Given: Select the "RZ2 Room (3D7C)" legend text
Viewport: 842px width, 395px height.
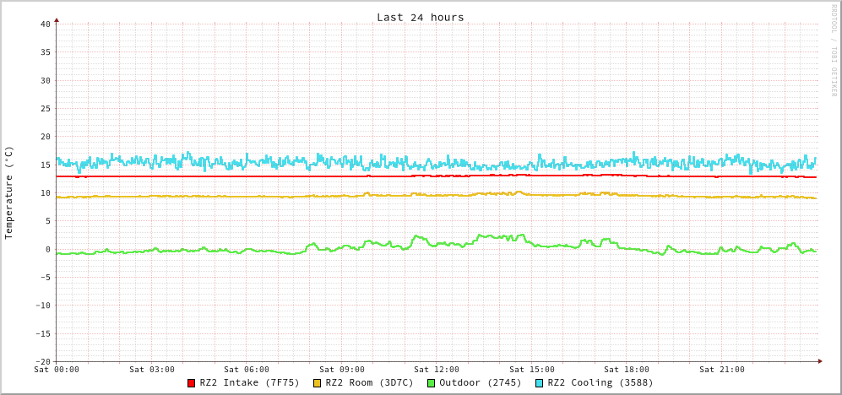Looking at the screenshot, I should click(369, 382).
